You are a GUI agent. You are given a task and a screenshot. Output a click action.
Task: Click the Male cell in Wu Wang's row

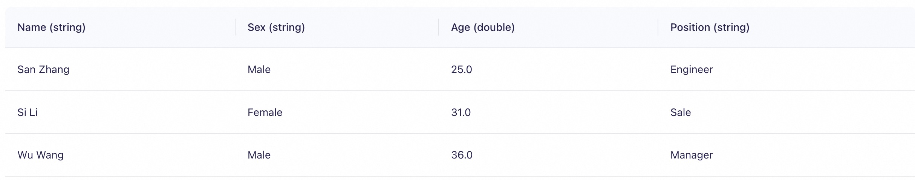coord(259,155)
